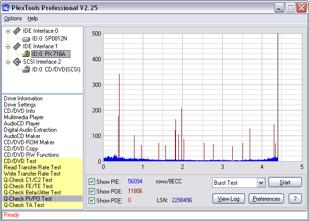Viewport: 309px width, 221px height.
Task: Select Q-Check FE/TE Test
Action: click(42, 186)
